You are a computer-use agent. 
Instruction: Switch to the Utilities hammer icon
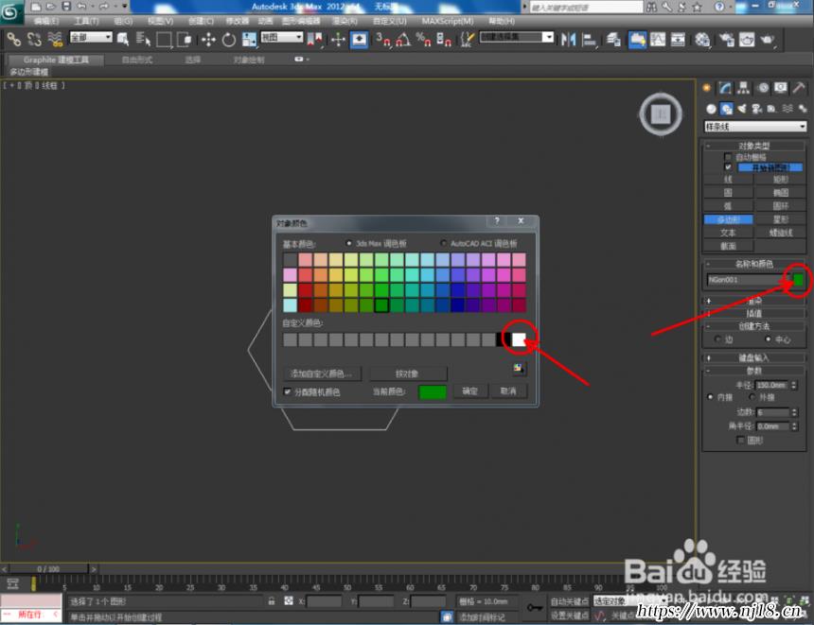click(x=799, y=88)
